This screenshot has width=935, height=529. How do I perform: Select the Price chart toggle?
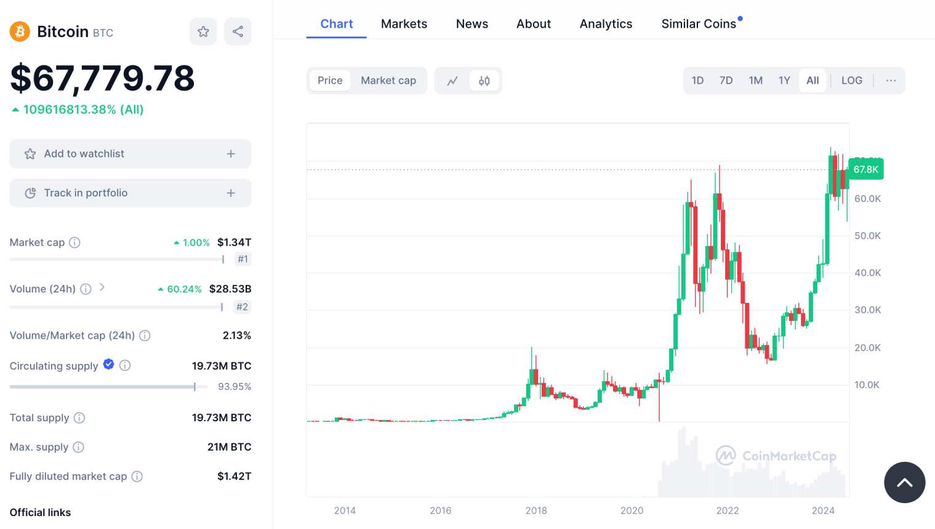coord(330,81)
